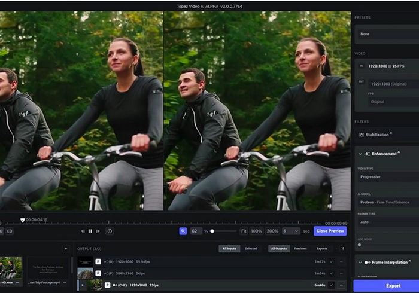Toggle the checkmark on the 6m40s output
419x293 pixels.
(332, 285)
